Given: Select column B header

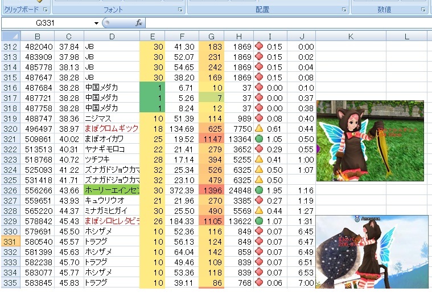Looking at the screenshot, I should 38,37.
